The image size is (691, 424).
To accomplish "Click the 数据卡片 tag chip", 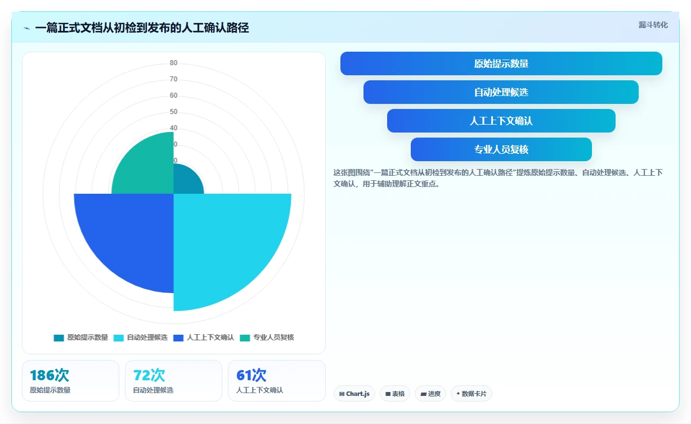I will pyautogui.click(x=472, y=394).
